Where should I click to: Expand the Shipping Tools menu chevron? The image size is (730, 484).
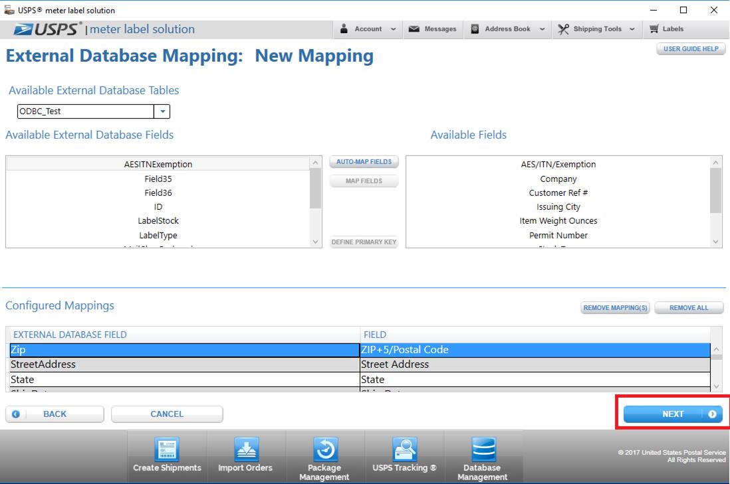pos(632,29)
